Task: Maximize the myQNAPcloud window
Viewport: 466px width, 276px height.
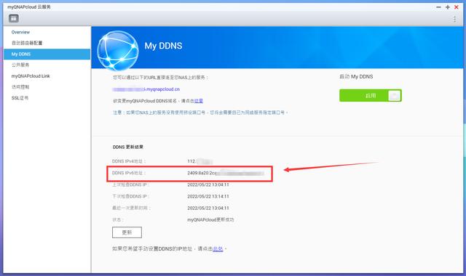Action: point(448,7)
